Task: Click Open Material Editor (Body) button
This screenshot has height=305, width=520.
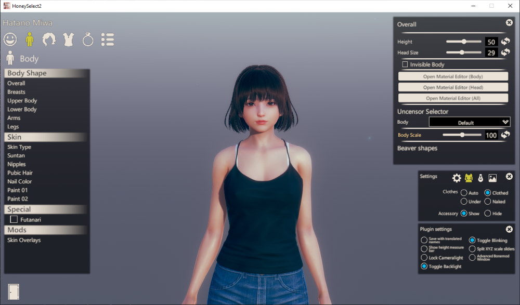Action: pyautogui.click(x=453, y=76)
